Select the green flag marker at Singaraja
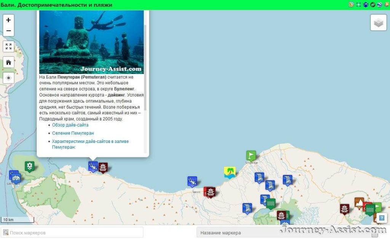This screenshot has height=239, width=390. pyautogui.click(x=251, y=156)
